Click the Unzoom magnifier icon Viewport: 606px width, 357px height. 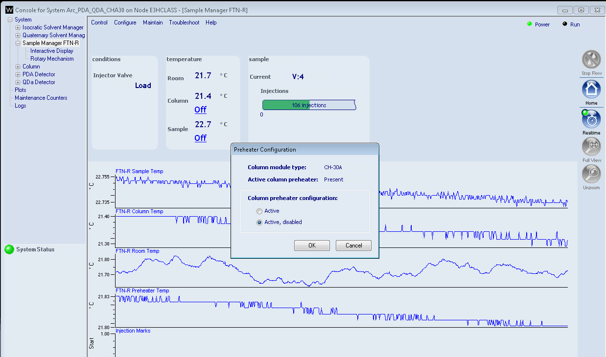(x=591, y=174)
